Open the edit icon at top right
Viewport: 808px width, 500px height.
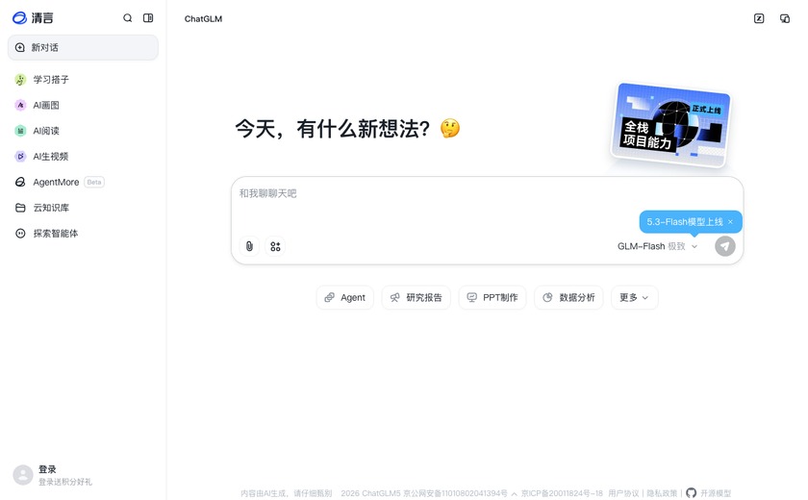click(759, 18)
